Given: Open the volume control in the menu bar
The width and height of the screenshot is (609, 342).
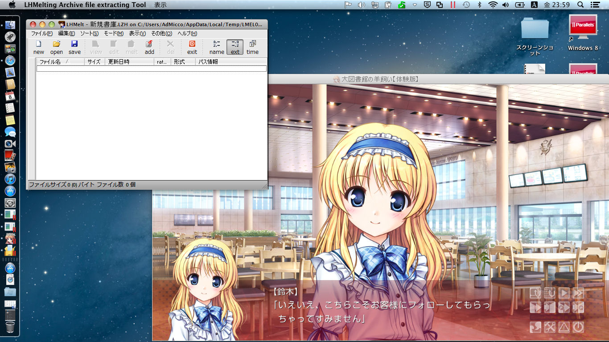Looking at the screenshot, I should [506, 5].
